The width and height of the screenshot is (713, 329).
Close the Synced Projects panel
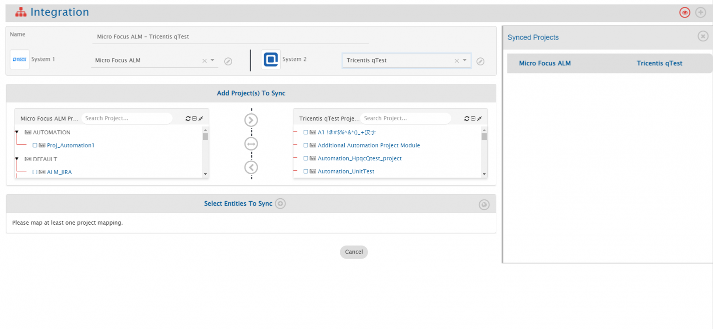pyautogui.click(x=702, y=36)
